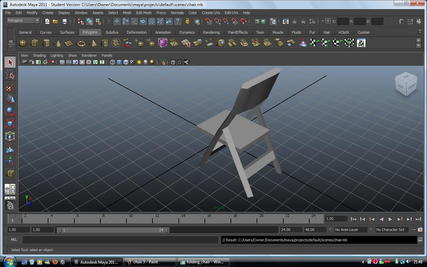Toggle wireframe display in viewport
The height and width of the screenshot is (267, 427).
click(112, 62)
